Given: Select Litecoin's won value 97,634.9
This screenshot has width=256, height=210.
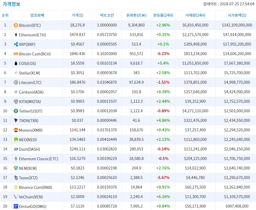Looking at the screenshot, I should click(136, 83).
